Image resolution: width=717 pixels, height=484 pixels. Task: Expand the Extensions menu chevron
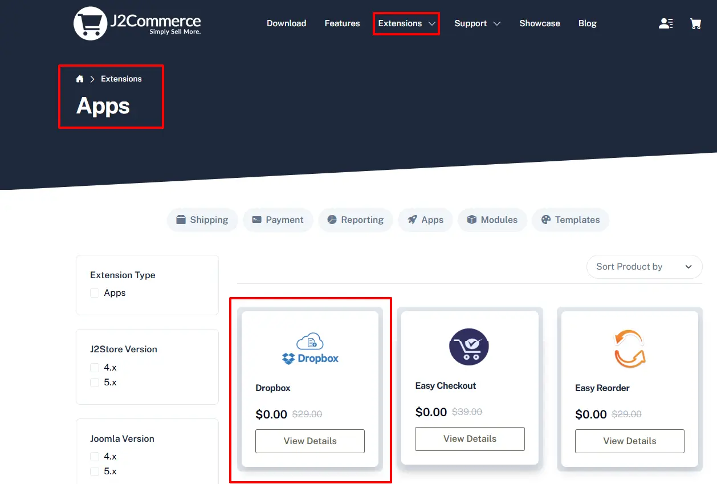pyautogui.click(x=432, y=23)
